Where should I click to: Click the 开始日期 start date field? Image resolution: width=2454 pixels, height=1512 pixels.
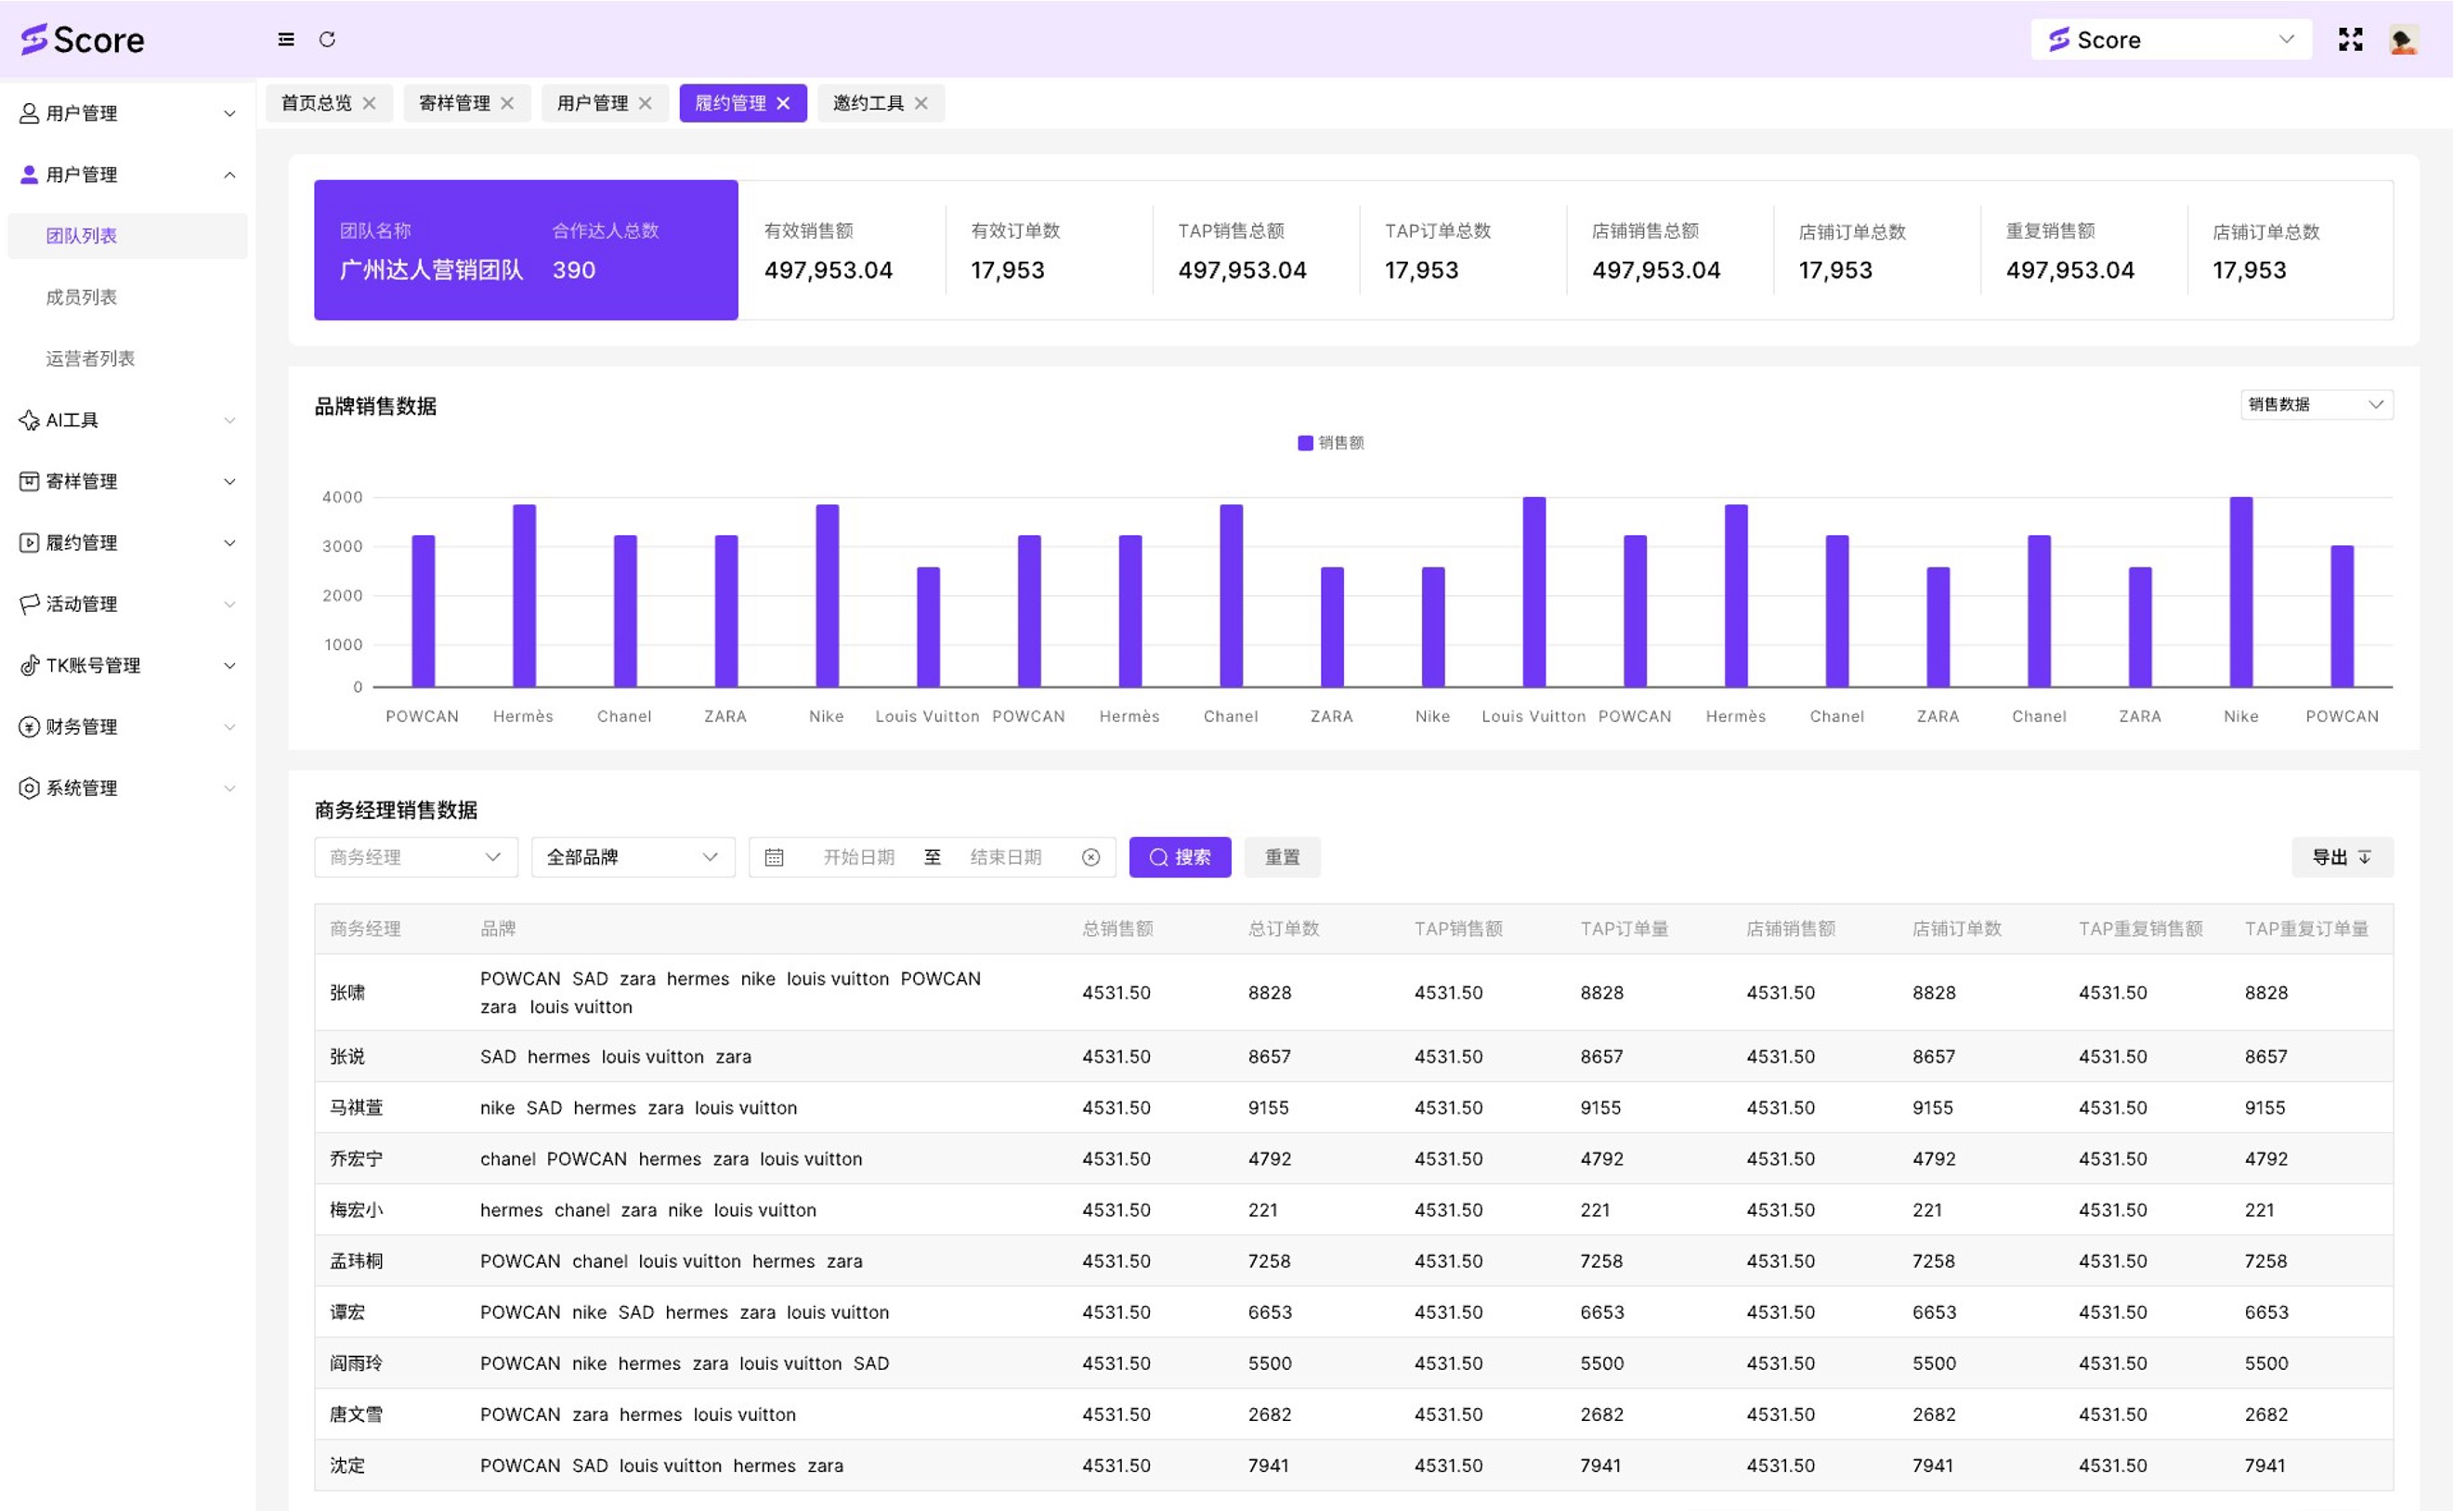tap(858, 858)
